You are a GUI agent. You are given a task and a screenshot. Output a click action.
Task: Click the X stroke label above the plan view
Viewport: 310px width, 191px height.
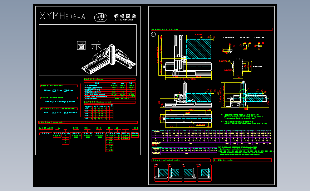(x=198, y=34)
